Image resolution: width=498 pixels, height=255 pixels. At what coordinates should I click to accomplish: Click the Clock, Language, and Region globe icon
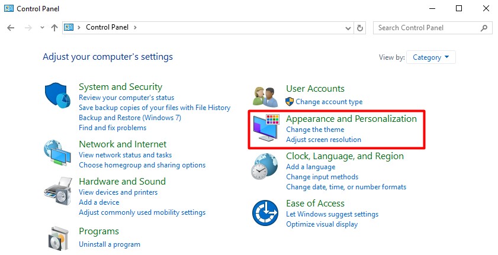[265, 166]
